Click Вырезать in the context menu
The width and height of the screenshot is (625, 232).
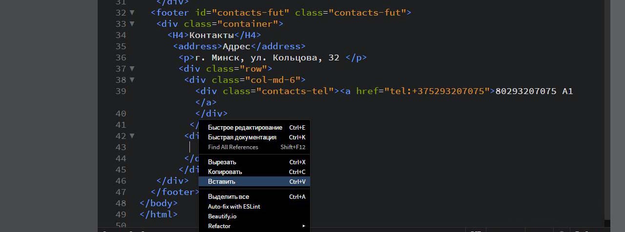point(222,162)
